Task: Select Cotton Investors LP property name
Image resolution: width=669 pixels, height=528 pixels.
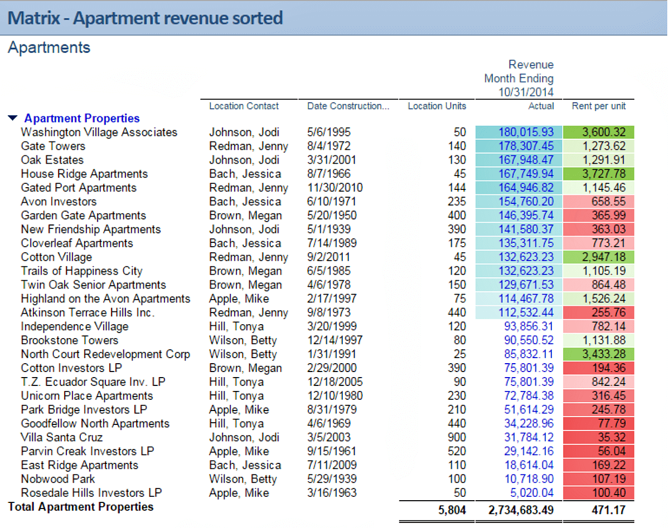Action: pyautogui.click(x=71, y=368)
